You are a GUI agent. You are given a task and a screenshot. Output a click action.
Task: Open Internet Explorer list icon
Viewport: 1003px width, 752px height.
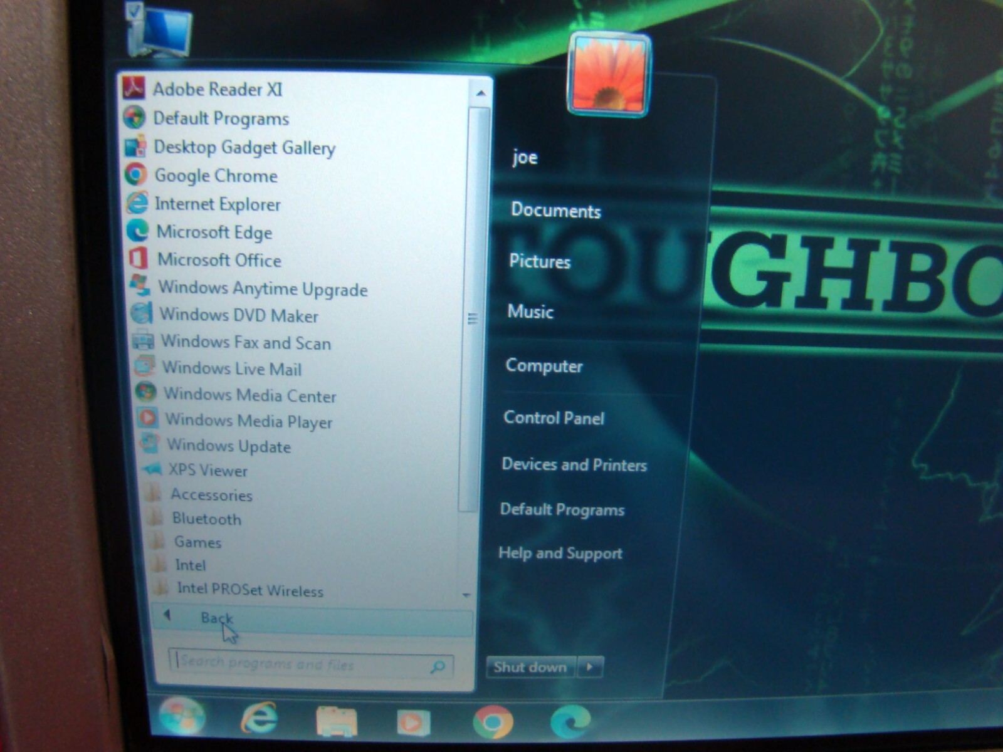point(137,202)
